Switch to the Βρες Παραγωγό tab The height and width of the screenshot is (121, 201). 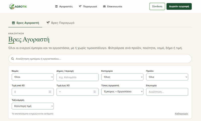click(60, 23)
